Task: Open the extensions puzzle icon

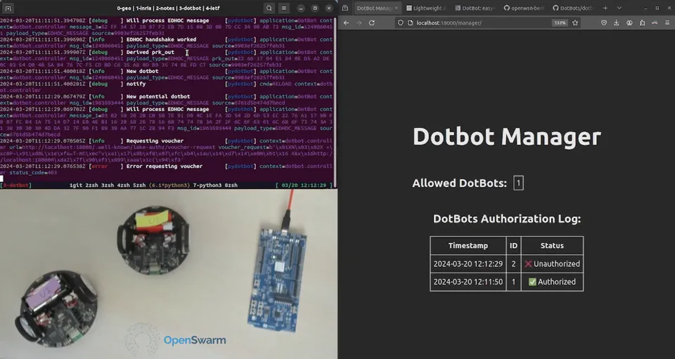Action: (x=642, y=22)
